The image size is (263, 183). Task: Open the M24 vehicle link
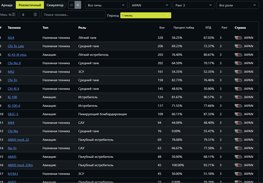[x=11, y=38]
